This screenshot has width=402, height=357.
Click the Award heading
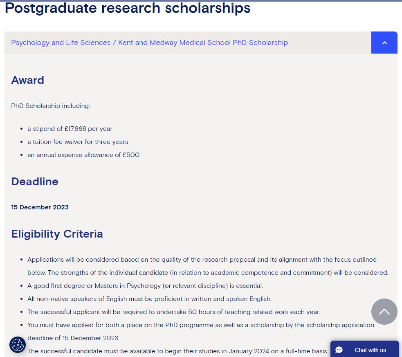pyautogui.click(x=28, y=80)
